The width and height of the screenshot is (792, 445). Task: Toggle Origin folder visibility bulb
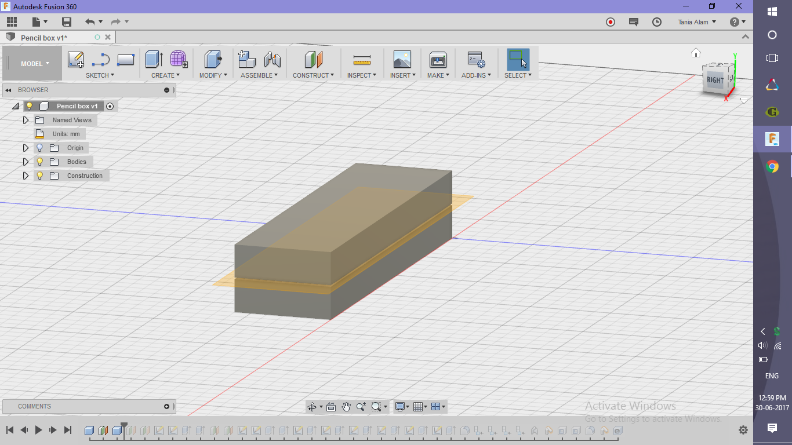(x=40, y=148)
